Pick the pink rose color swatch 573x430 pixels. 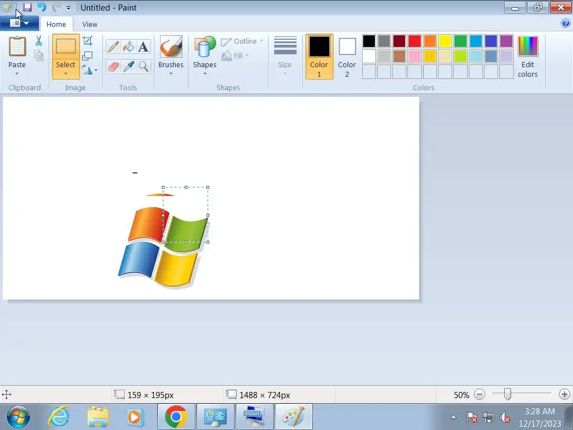(x=415, y=57)
